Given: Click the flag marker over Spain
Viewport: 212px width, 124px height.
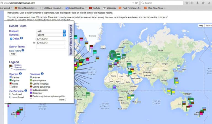Looking at the screenshot, I should (110, 65).
